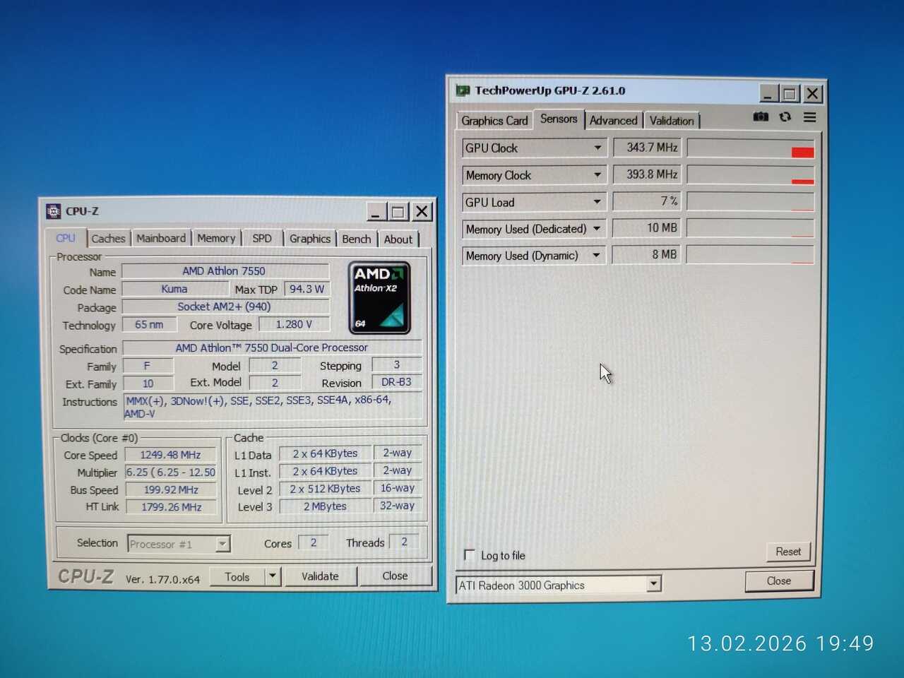The width and height of the screenshot is (904, 678).
Task: Click the Memory Clock value 393.8 MHz
Action: [x=647, y=174]
